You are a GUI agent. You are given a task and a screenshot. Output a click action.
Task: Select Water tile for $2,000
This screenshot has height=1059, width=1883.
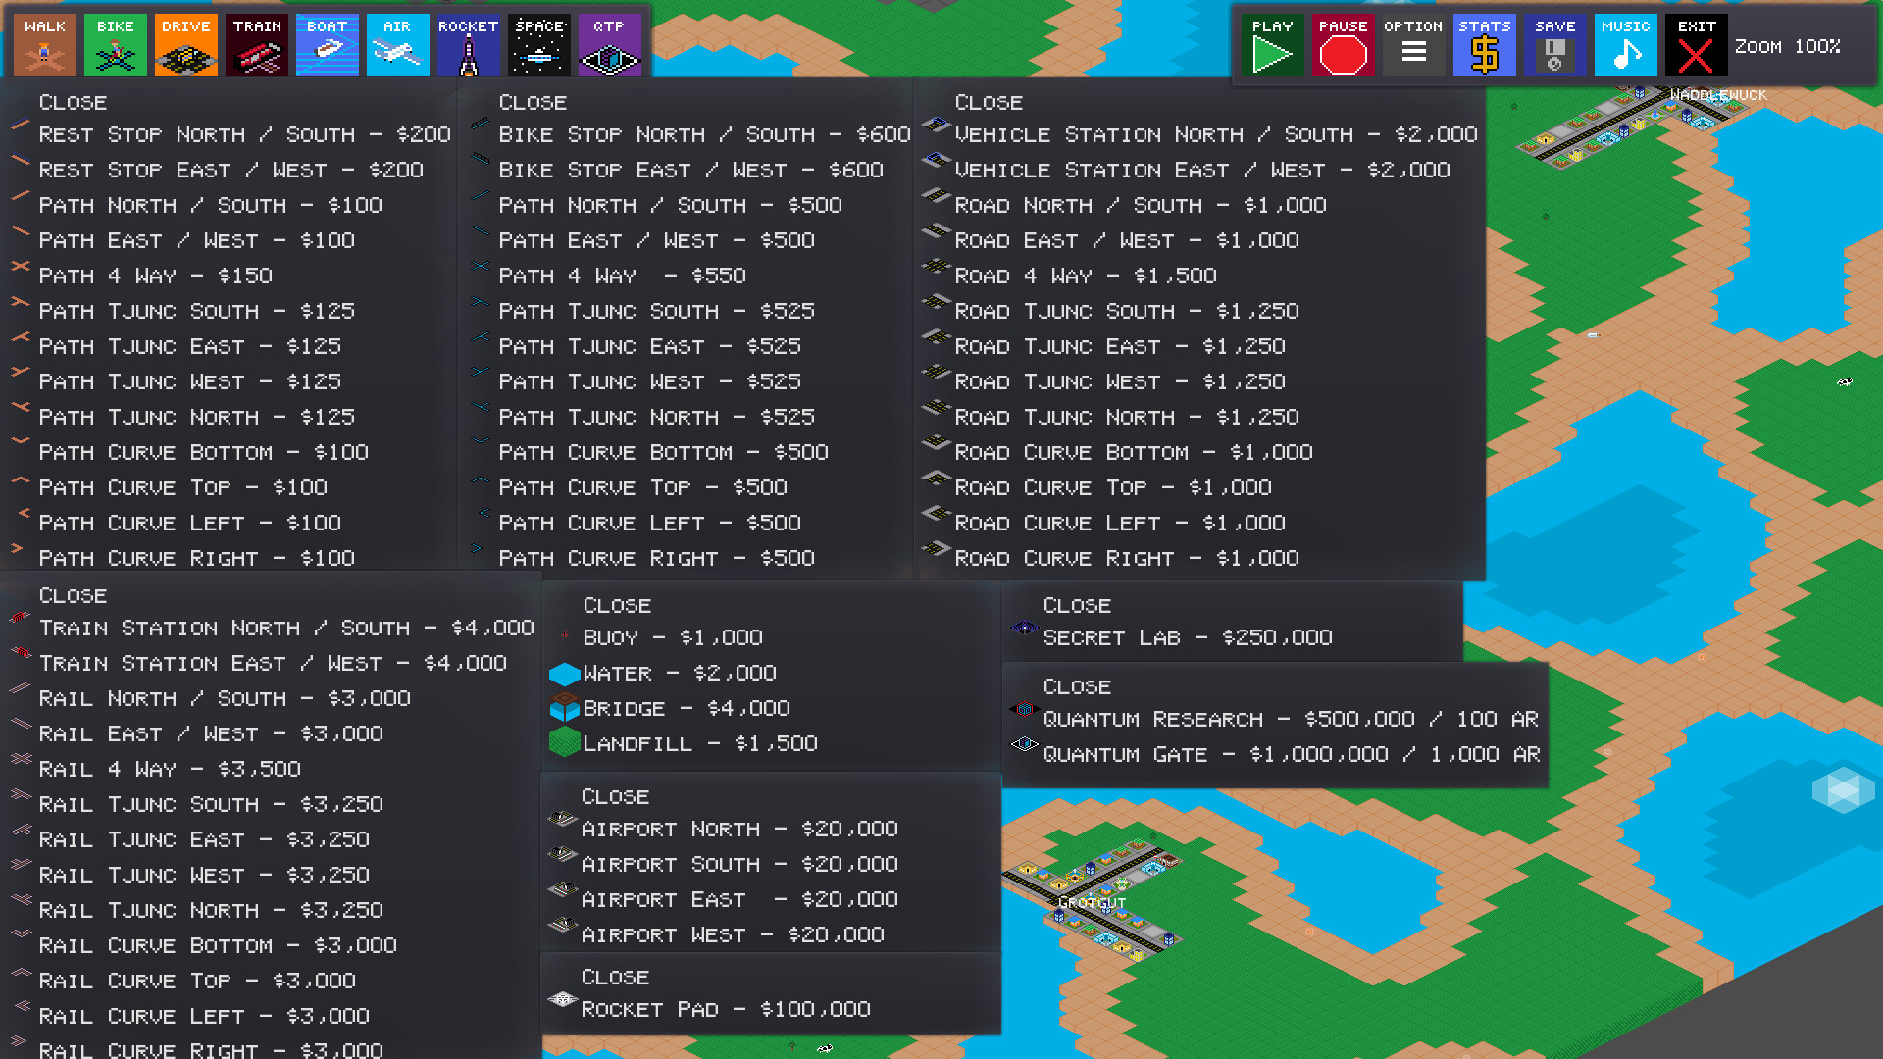tap(663, 673)
